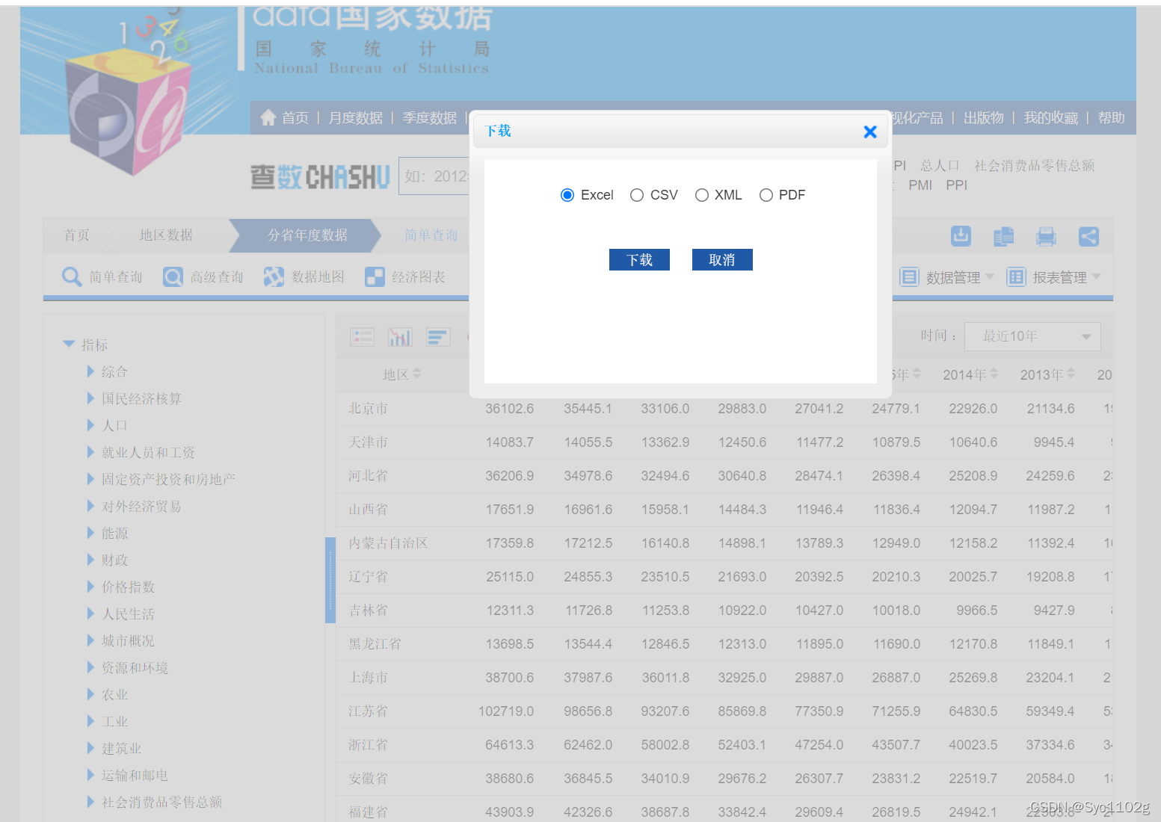Click the home icon beside 首页
1161x822 pixels.
(x=268, y=117)
